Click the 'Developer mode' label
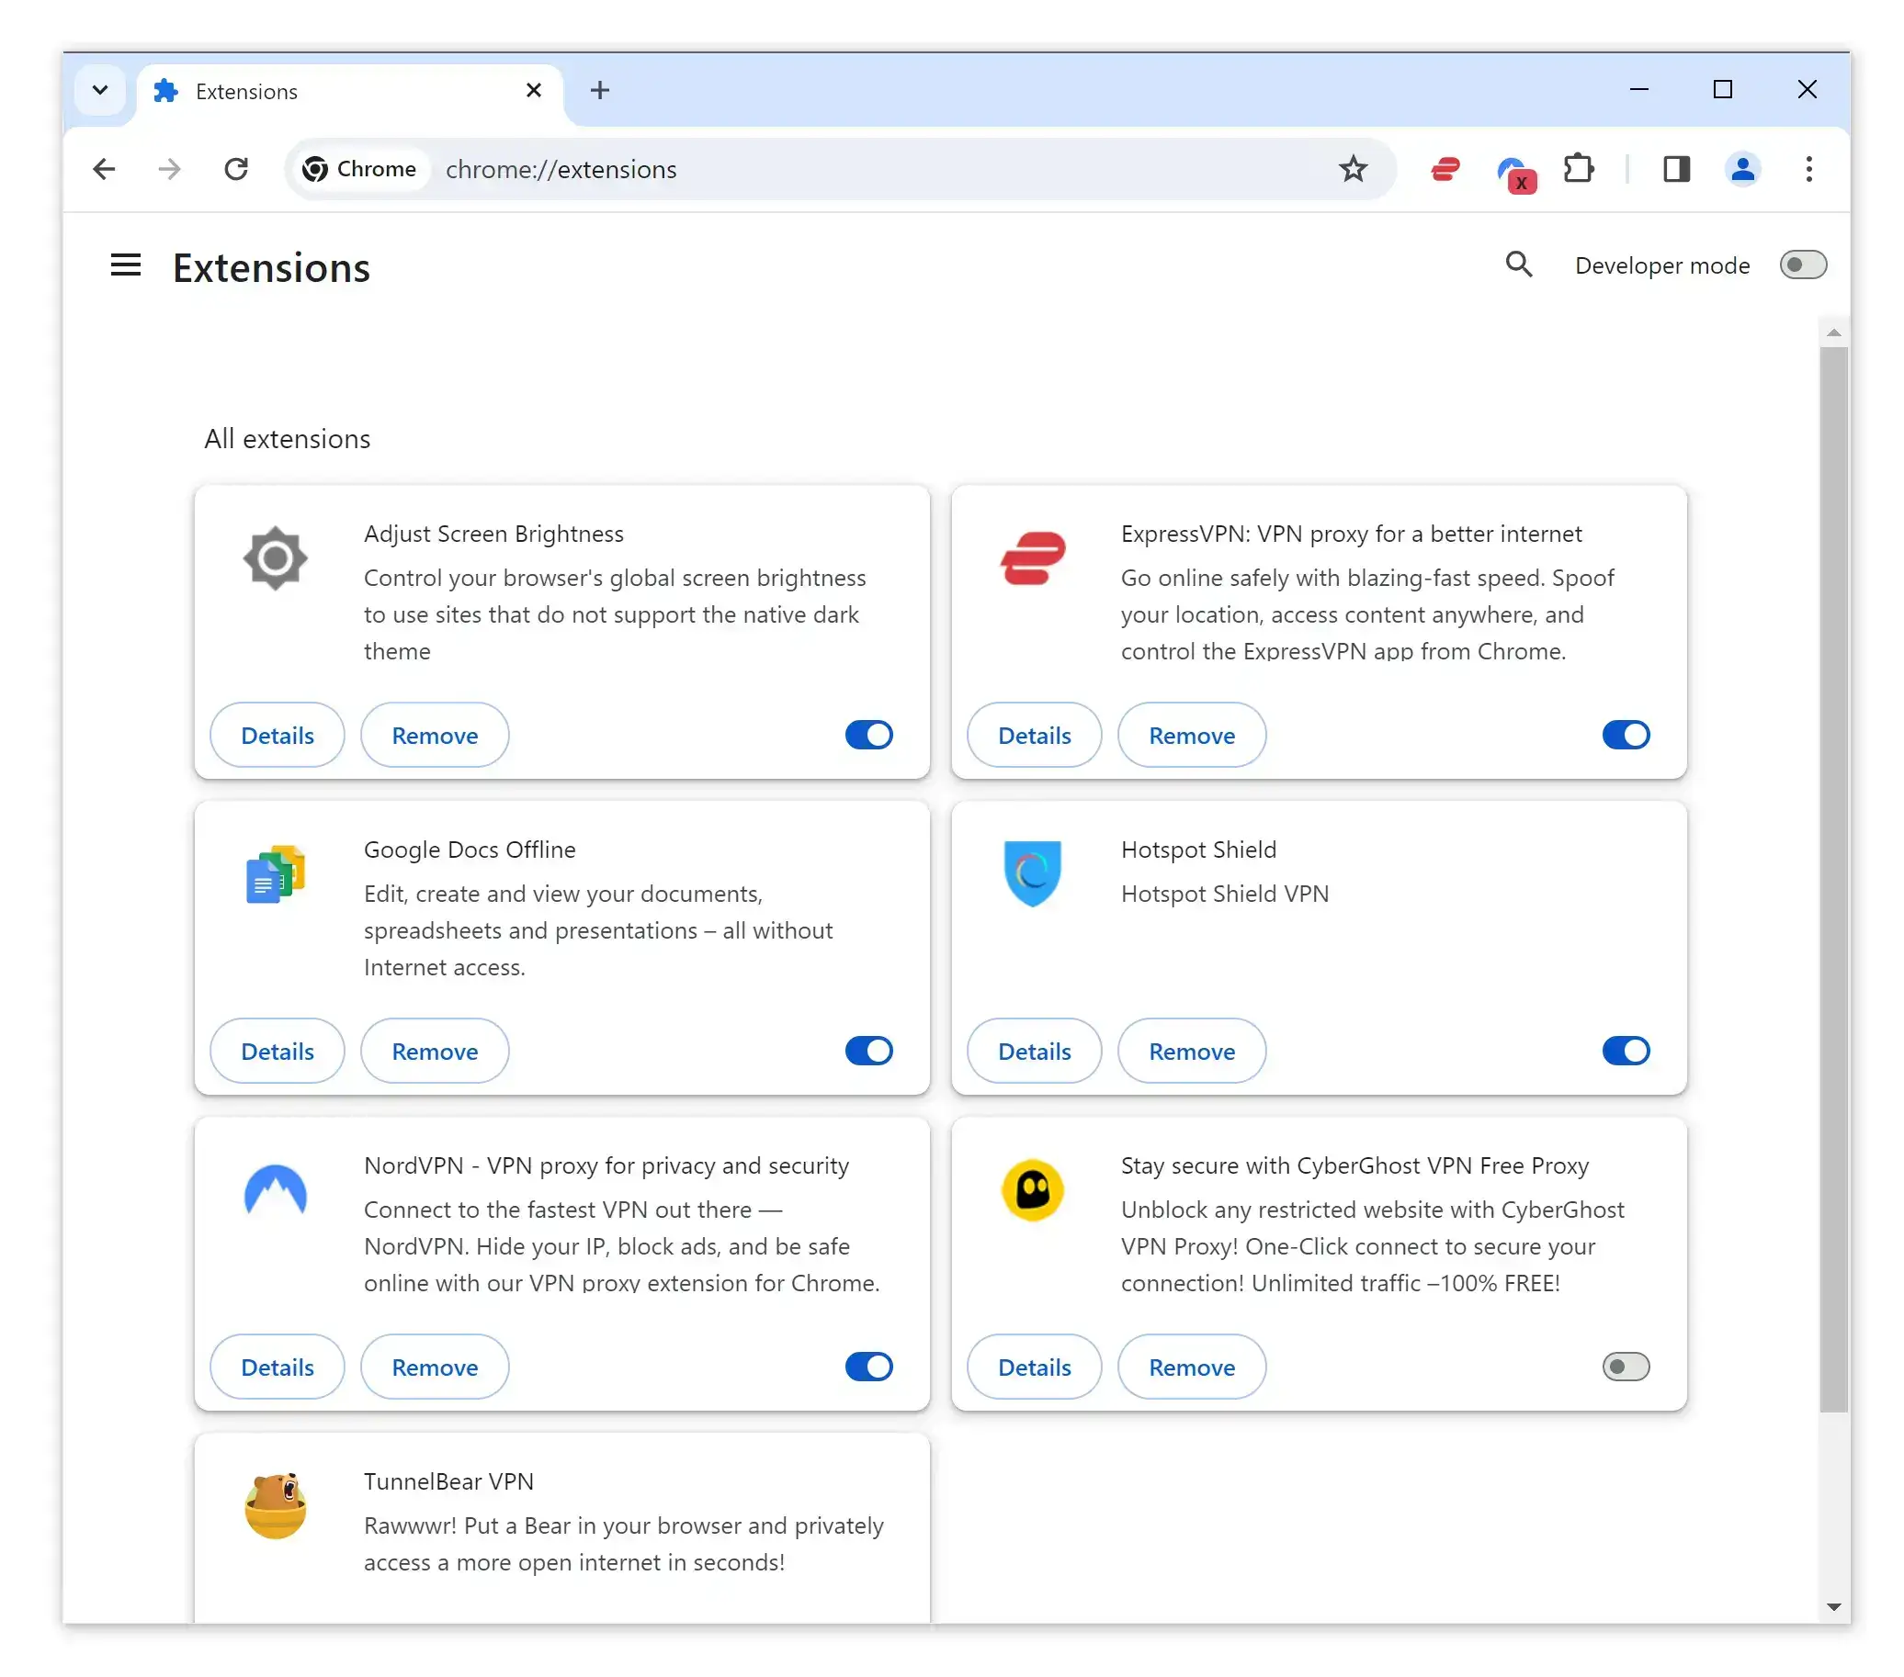Screen dimensions: 1904x1677 pos(1661,265)
